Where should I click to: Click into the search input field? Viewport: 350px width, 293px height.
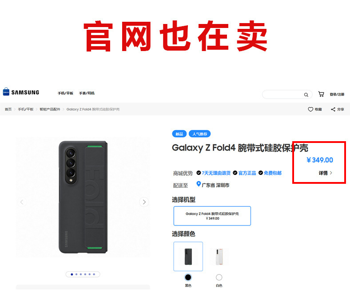click(x=282, y=95)
